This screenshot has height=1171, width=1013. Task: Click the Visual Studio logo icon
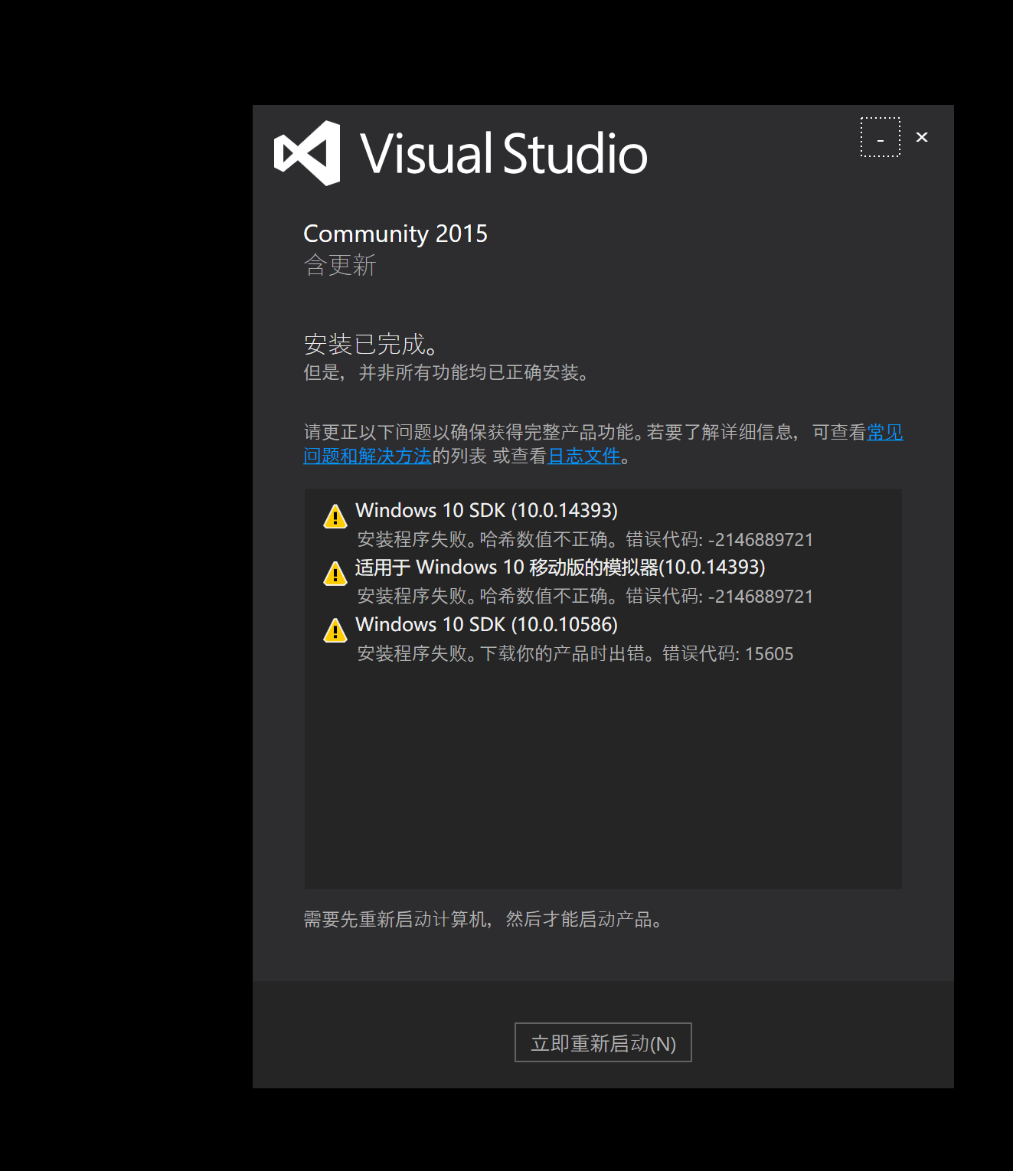click(x=307, y=153)
